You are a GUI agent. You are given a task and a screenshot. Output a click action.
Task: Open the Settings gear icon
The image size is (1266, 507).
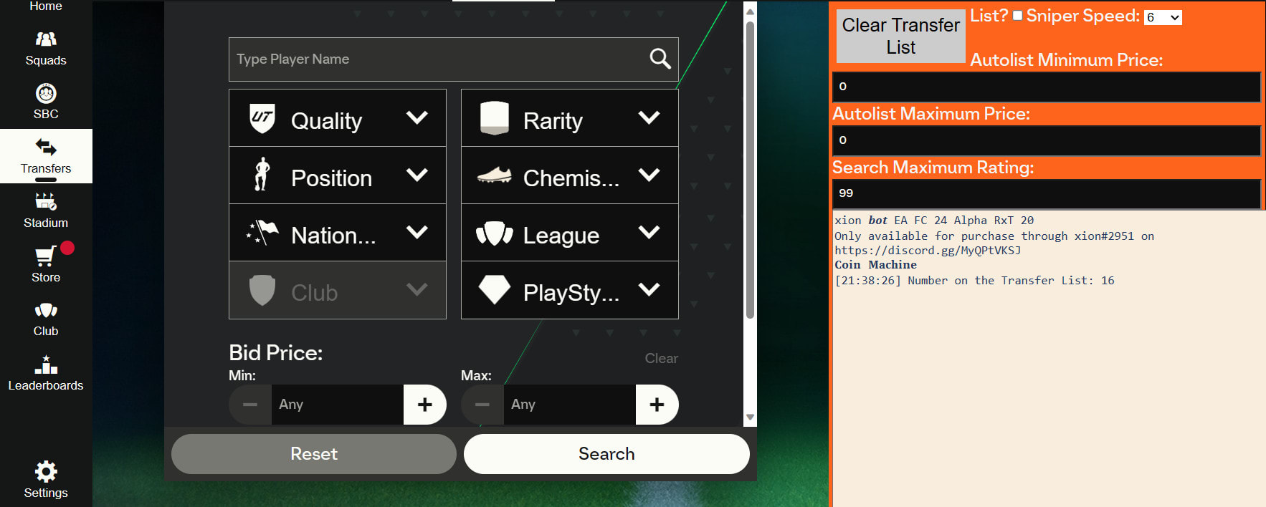coord(46,471)
